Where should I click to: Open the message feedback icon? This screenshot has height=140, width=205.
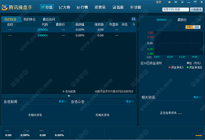176,2
